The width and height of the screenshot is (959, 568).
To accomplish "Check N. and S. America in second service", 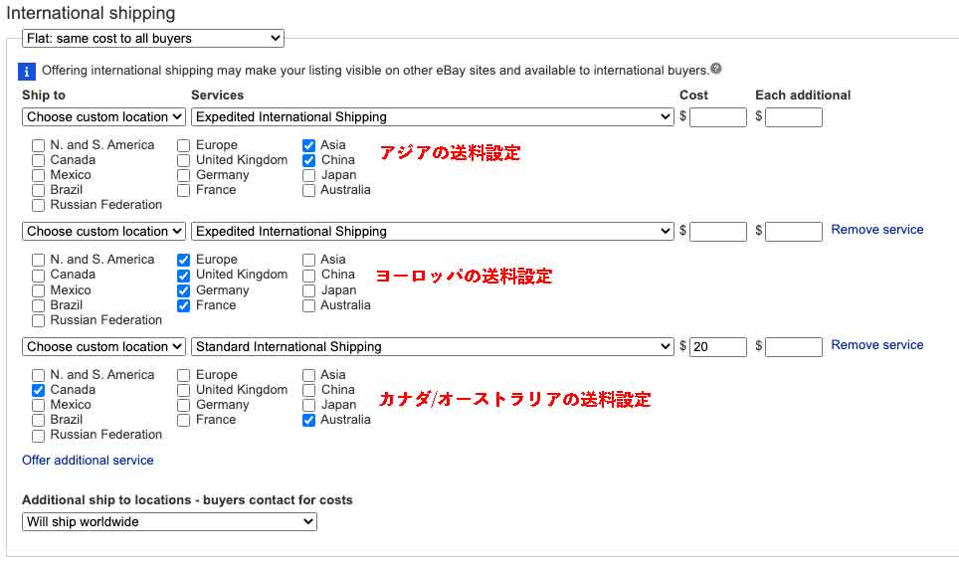I will pyautogui.click(x=38, y=260).
